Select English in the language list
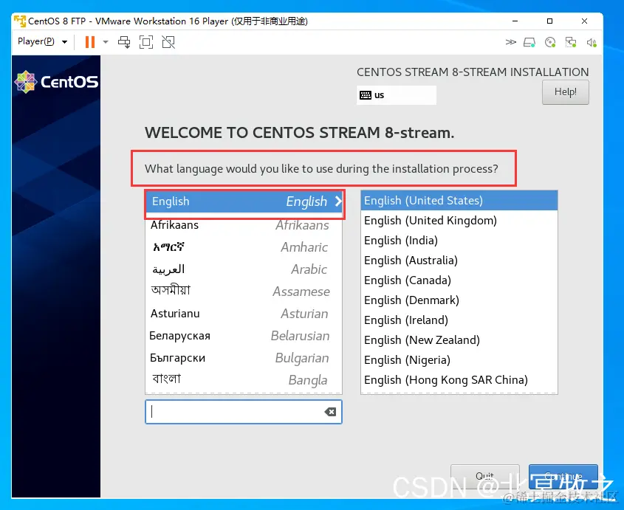 coord(244,201)
